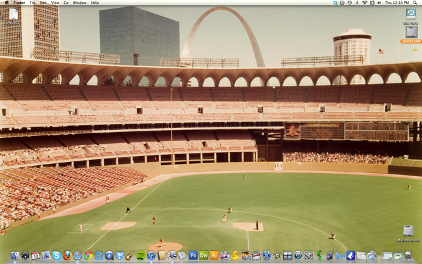Open blue bird app icon in Dock
Viewport: 422px width, 264px height.
[351, 255]
